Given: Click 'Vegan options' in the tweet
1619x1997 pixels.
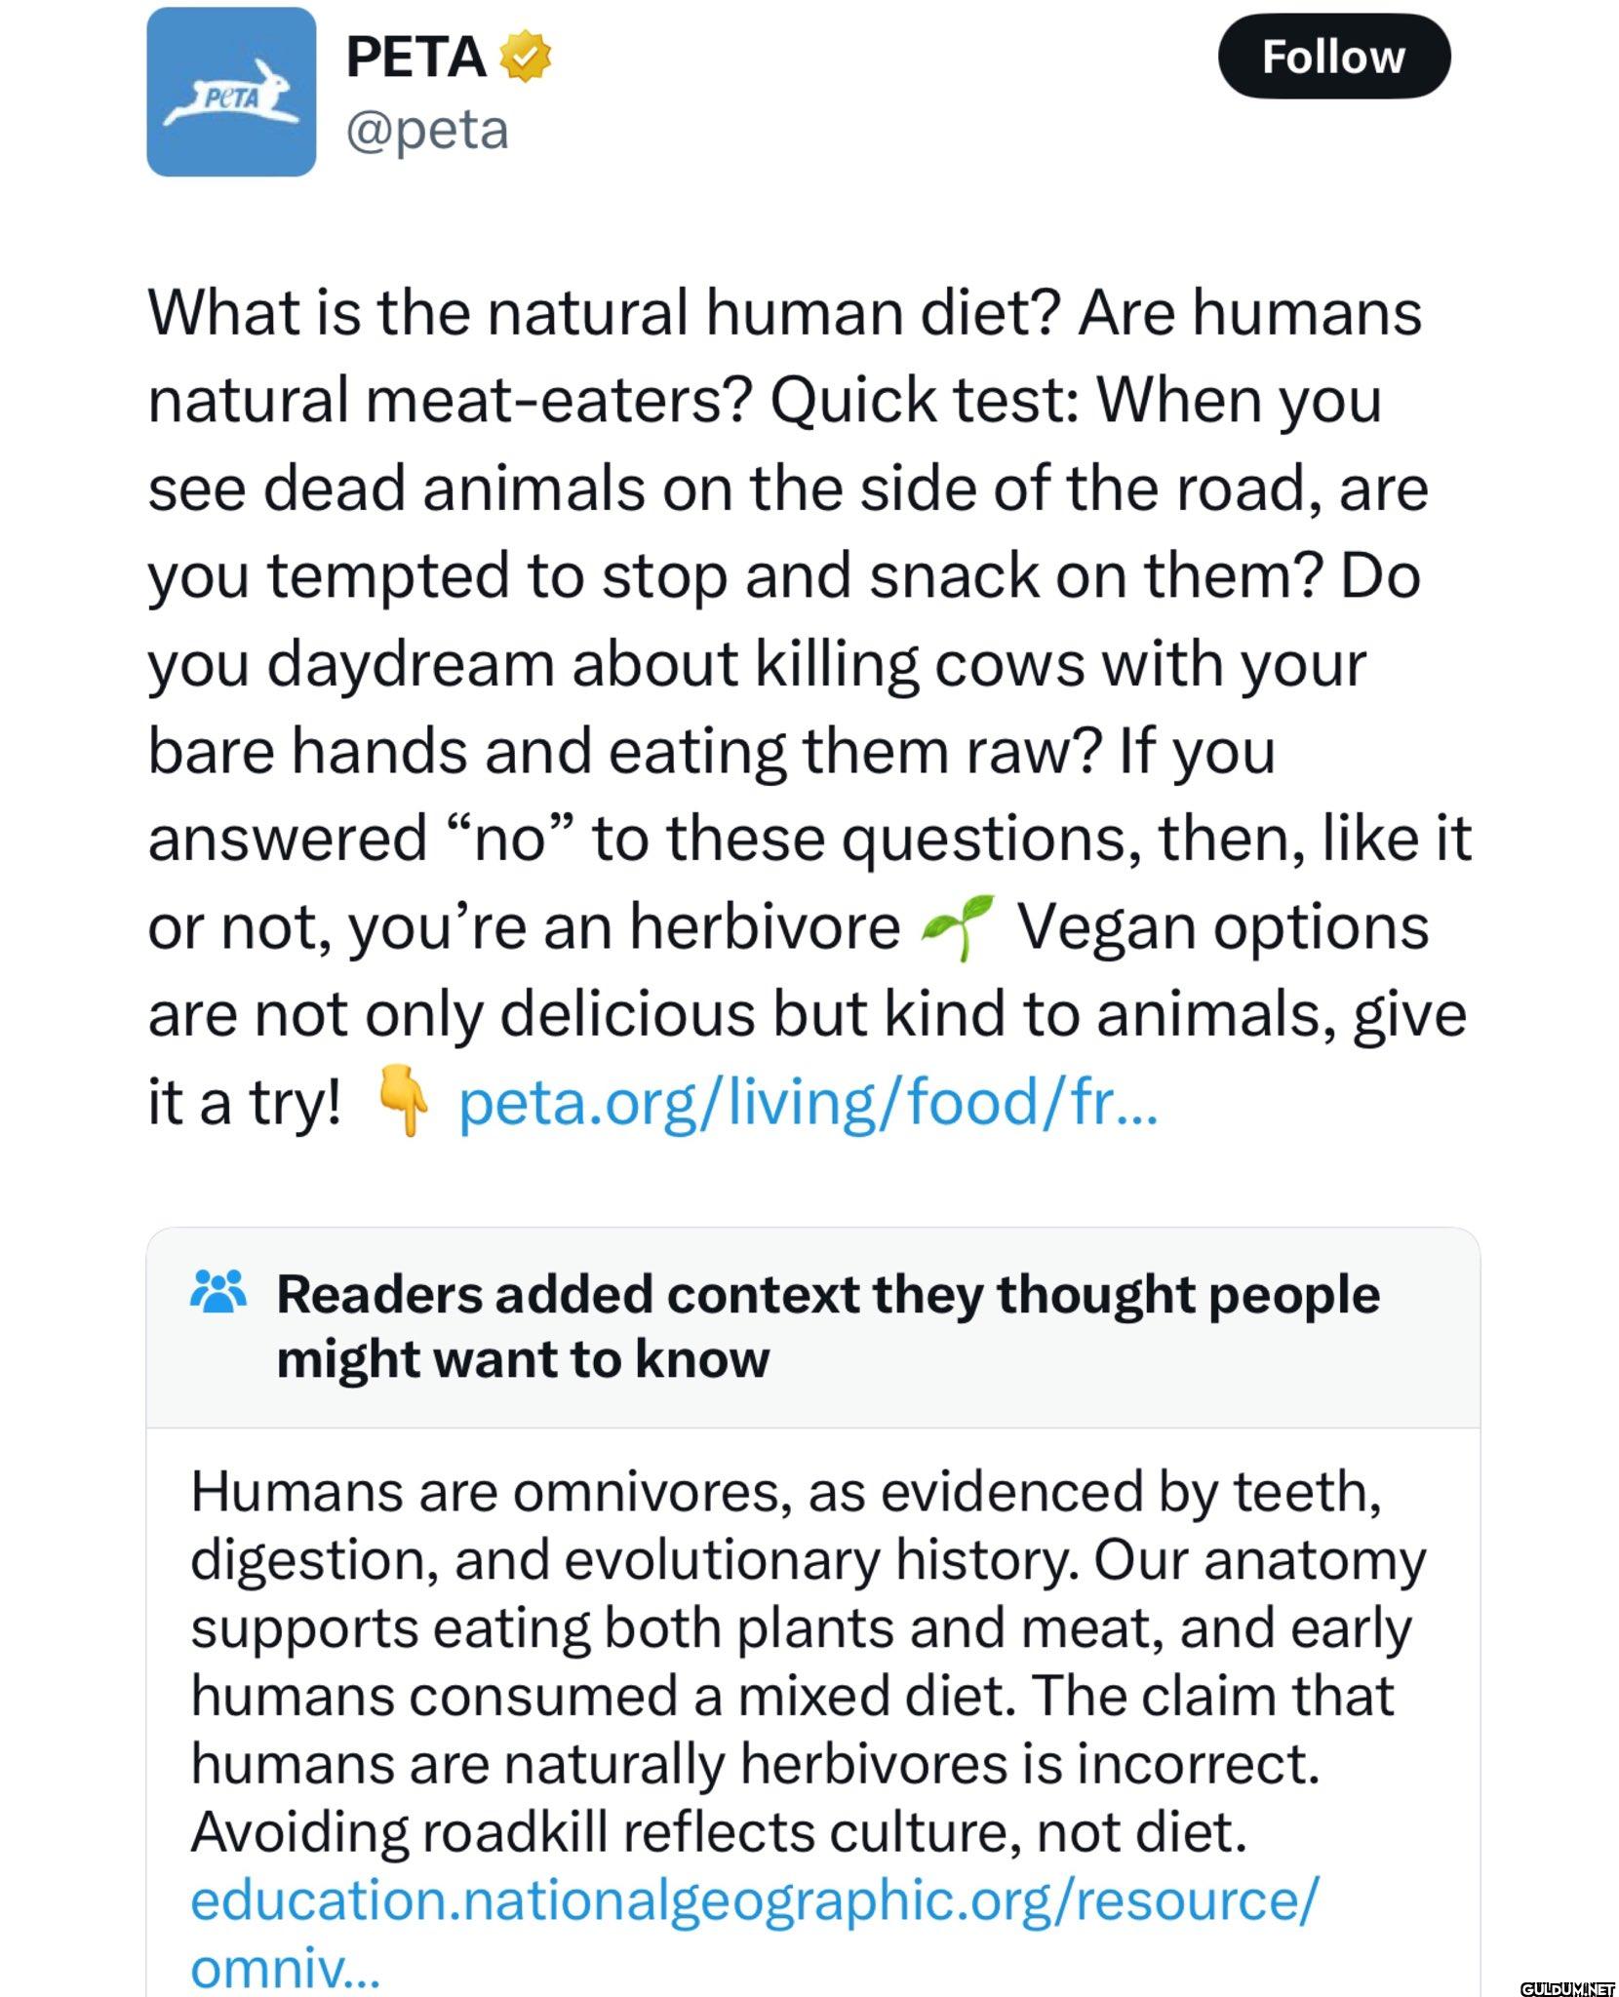Looking at the screenshot, I should coord(1223,926).
